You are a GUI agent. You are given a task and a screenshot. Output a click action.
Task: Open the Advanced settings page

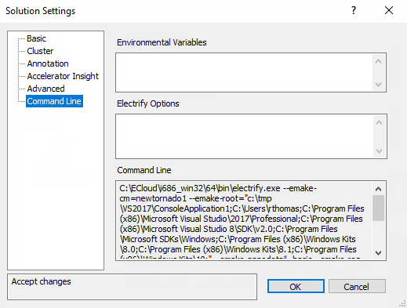[x=45, y=89]
